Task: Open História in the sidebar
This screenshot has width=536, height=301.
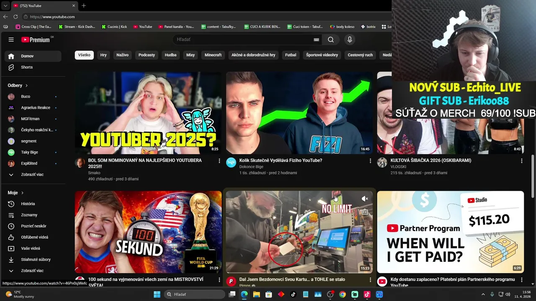Action: coord(33,204)
